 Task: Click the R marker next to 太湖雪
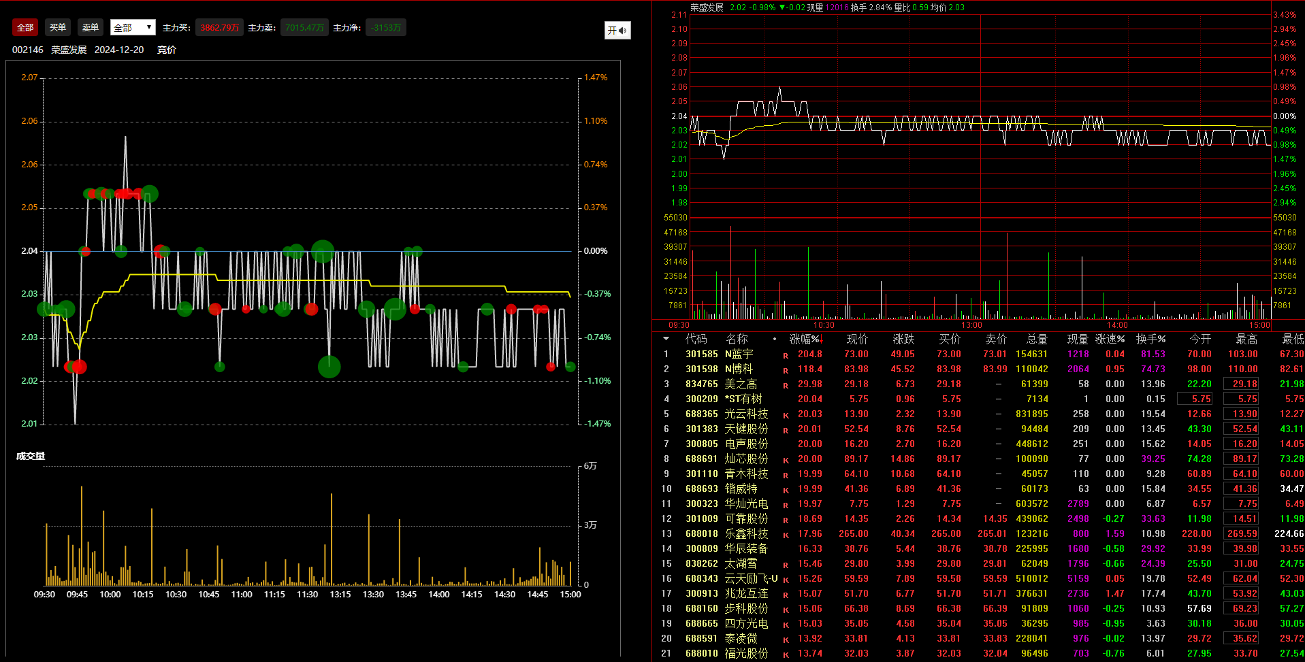click(786, 565)
